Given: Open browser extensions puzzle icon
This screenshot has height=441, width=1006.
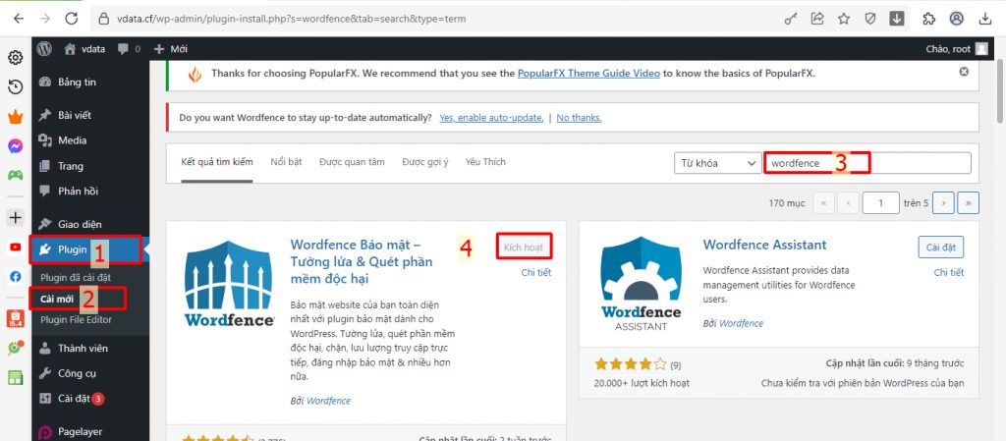Looking at the screenshot, I should click(929, 19).
